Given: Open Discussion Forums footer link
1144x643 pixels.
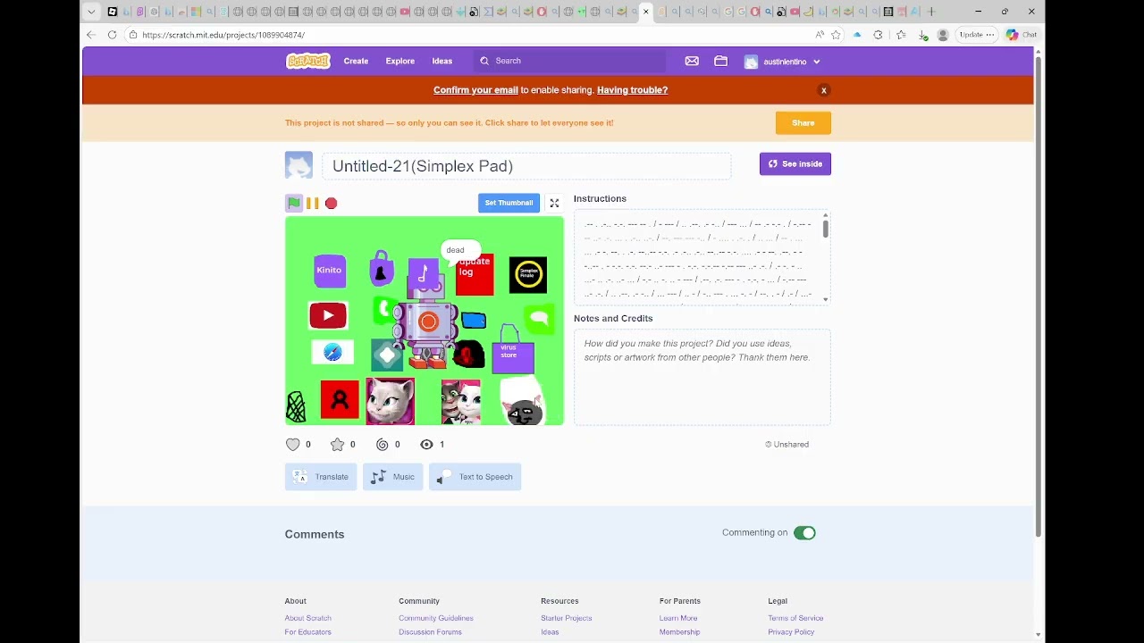Looking at the screenshot, I should pos(430,632).
